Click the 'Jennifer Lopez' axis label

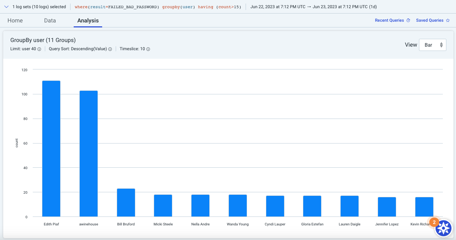pos(387,224)
